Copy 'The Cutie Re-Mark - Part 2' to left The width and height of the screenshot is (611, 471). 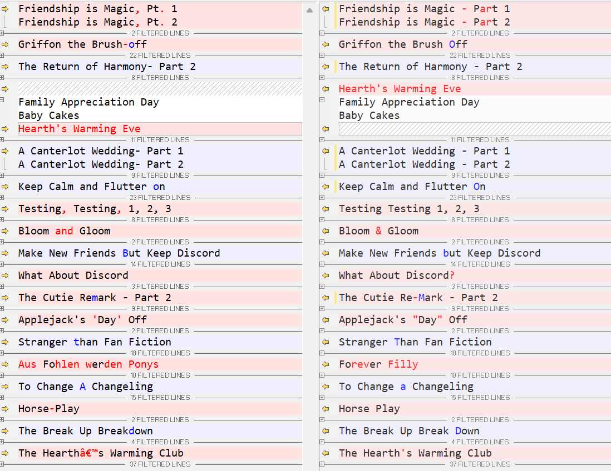click(326, 298)
